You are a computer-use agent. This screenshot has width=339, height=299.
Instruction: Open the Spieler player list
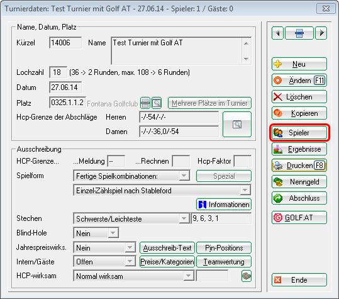point(299,133)
